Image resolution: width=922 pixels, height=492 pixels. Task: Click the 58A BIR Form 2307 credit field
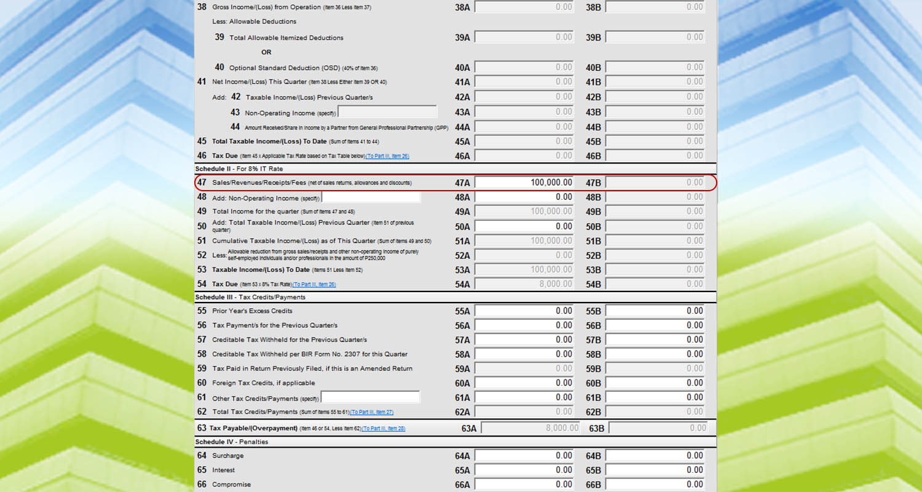pyautogui.click(x=524, y=354)
